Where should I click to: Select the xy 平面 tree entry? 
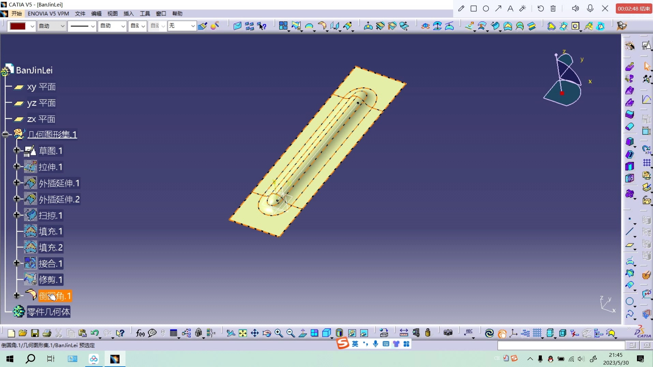coord(41,87)
